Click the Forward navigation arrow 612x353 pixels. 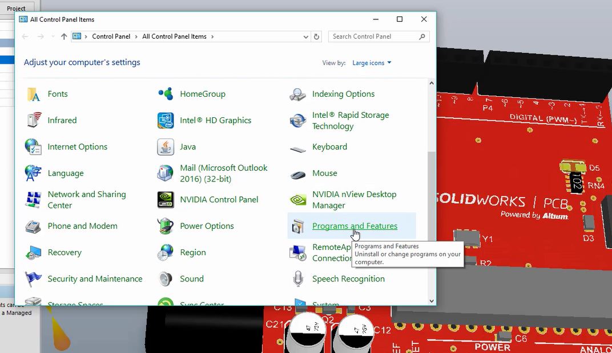click(x=41, y=36)
